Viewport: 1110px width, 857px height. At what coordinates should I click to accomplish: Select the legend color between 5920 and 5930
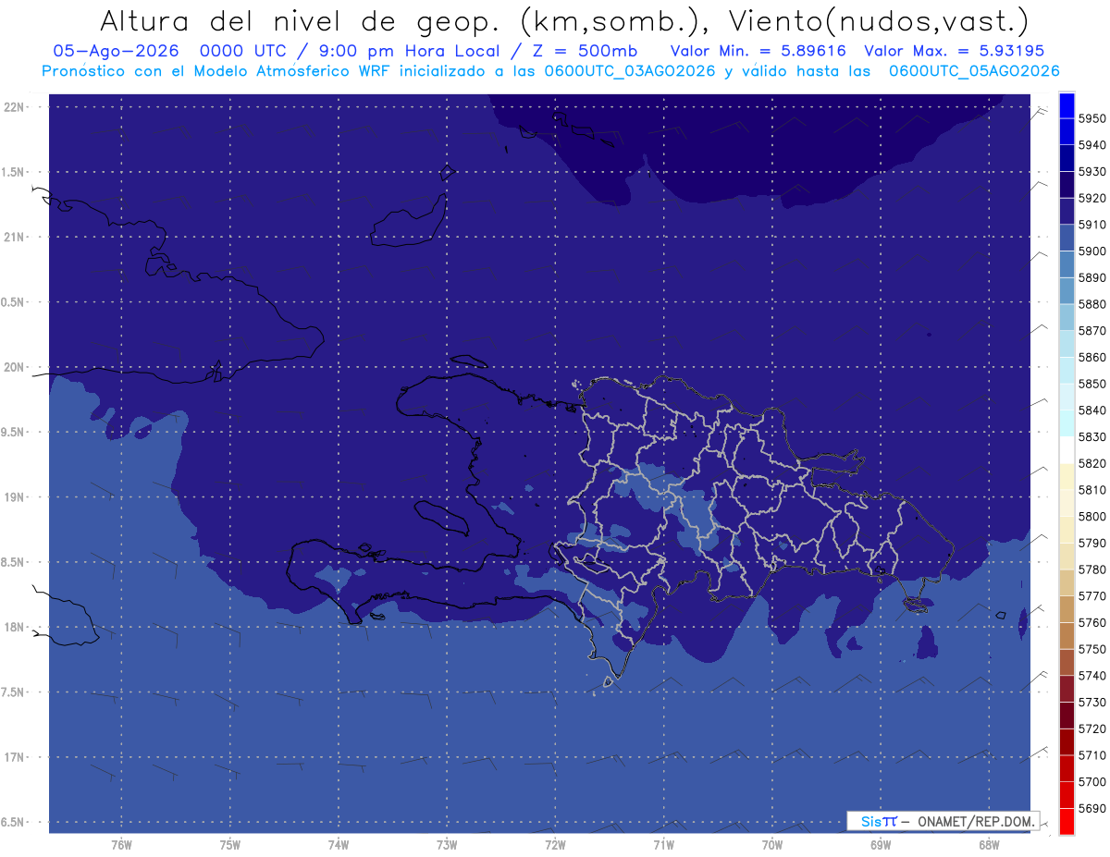click(x=1067, y=185)
